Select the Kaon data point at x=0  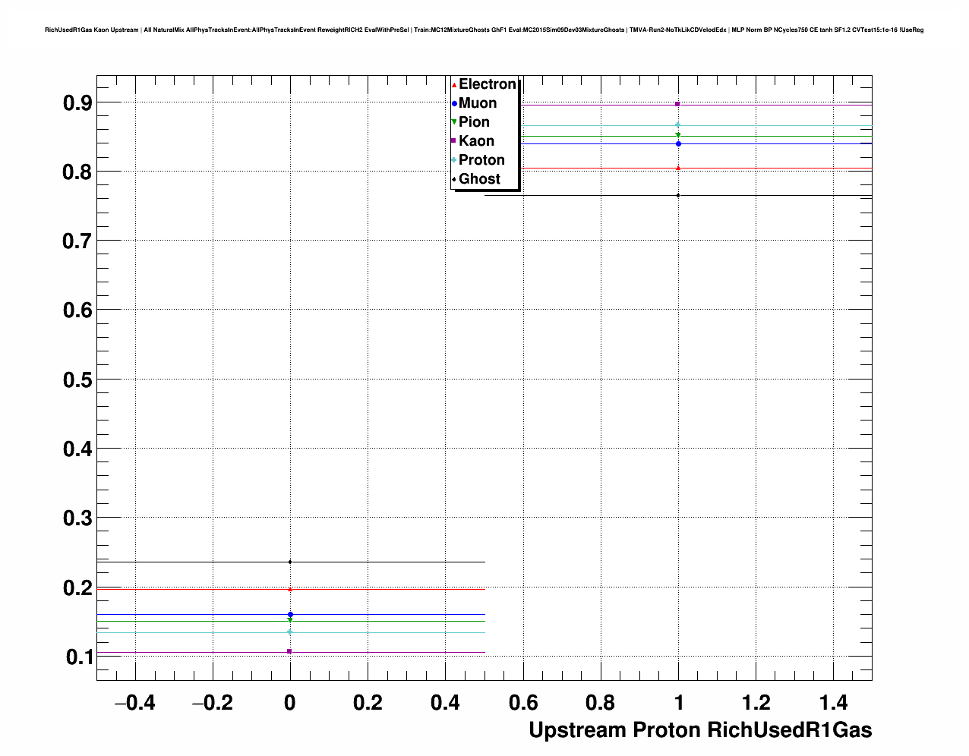pyautogui.click(x=290, y=651)
